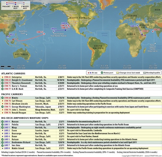The image size is (162, 157).
Task: Select the CVN 65 Enterprise row
Action: click(x=81, y=77)
